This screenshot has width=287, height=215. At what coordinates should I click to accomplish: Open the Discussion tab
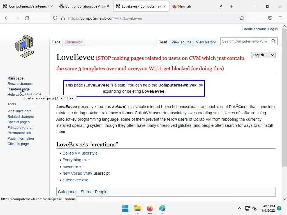click(74, 42)
